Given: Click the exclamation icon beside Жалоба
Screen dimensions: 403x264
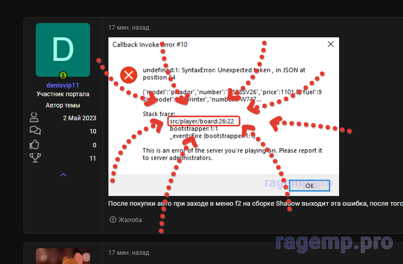Looking at the screenshot, I should click(x=113, y=219).
